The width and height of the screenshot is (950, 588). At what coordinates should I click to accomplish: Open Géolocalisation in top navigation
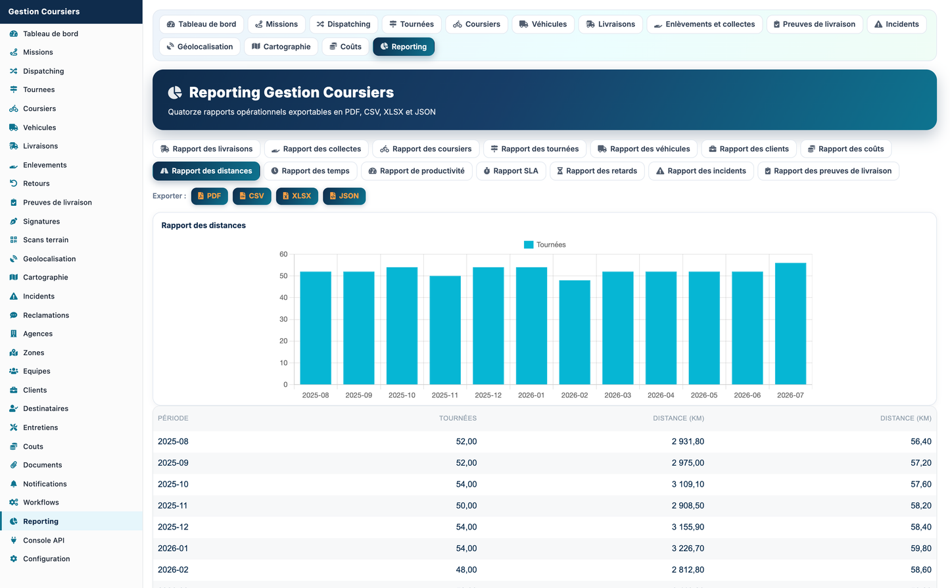pos(200,47)
